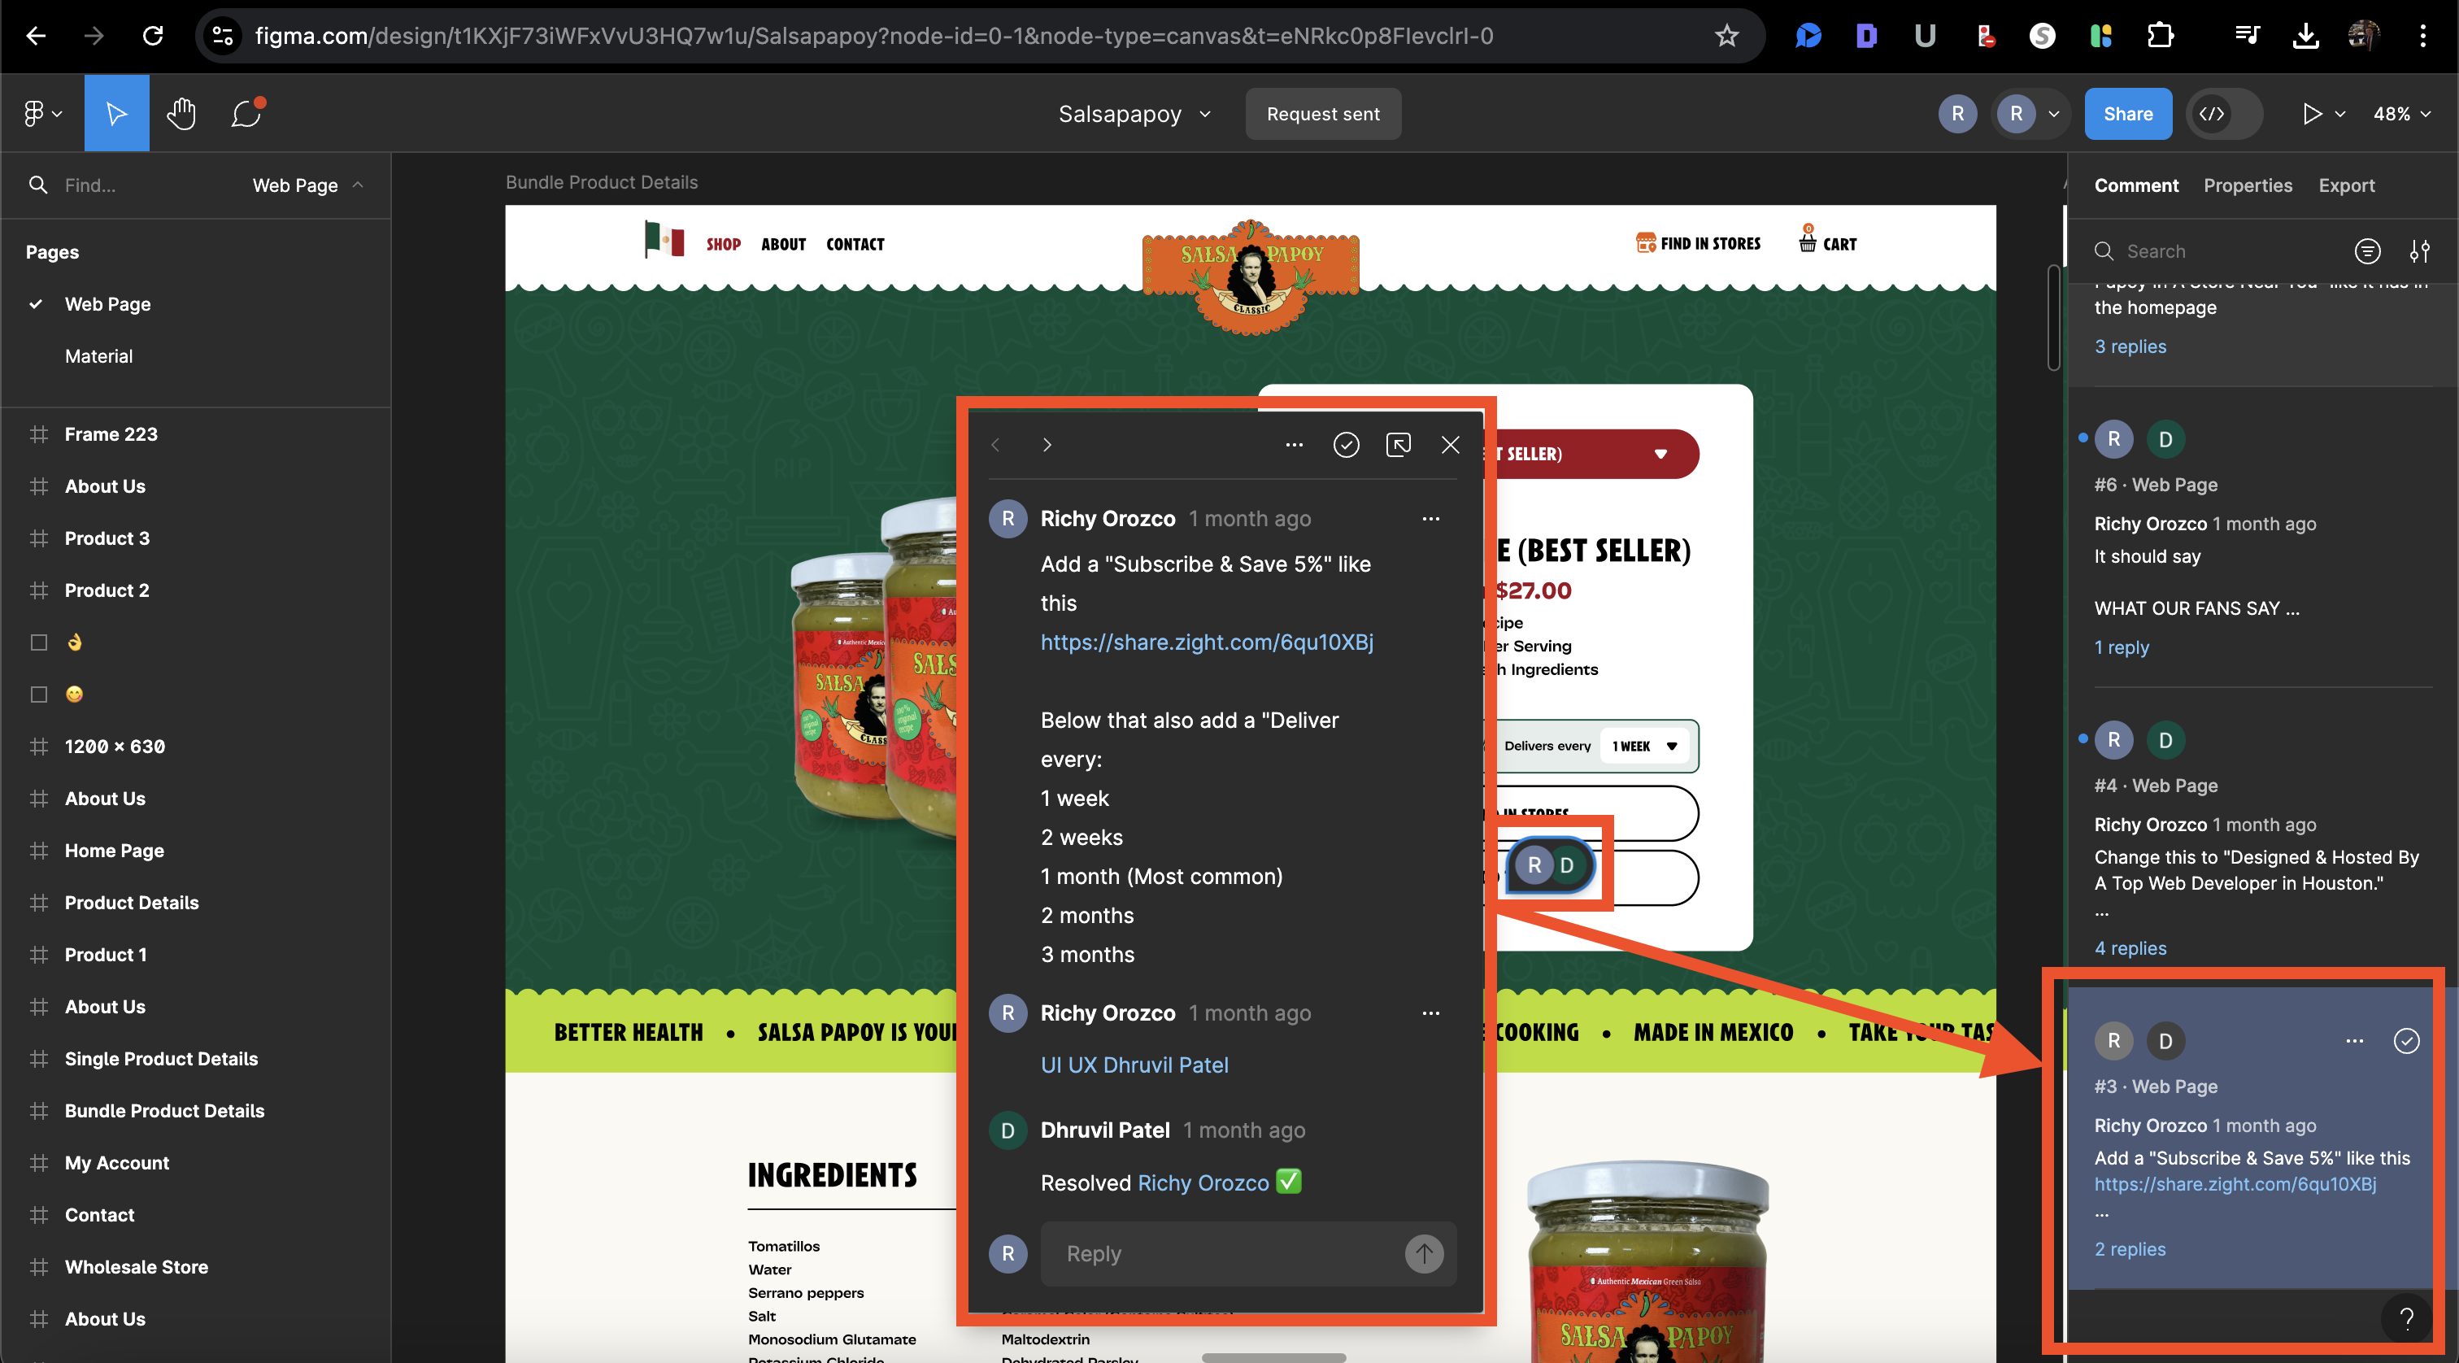Open the Comment panel tab
Viewport: 2459px width, 1363px height.
pyautogui.click(x=2137, y=185)
